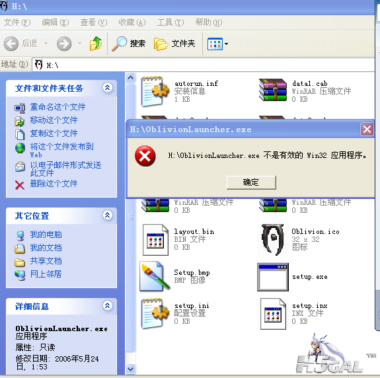Select the data1.cab WinRAR archive icon
The width and height of the screenshot is (380, 378).
click(273, 90)
